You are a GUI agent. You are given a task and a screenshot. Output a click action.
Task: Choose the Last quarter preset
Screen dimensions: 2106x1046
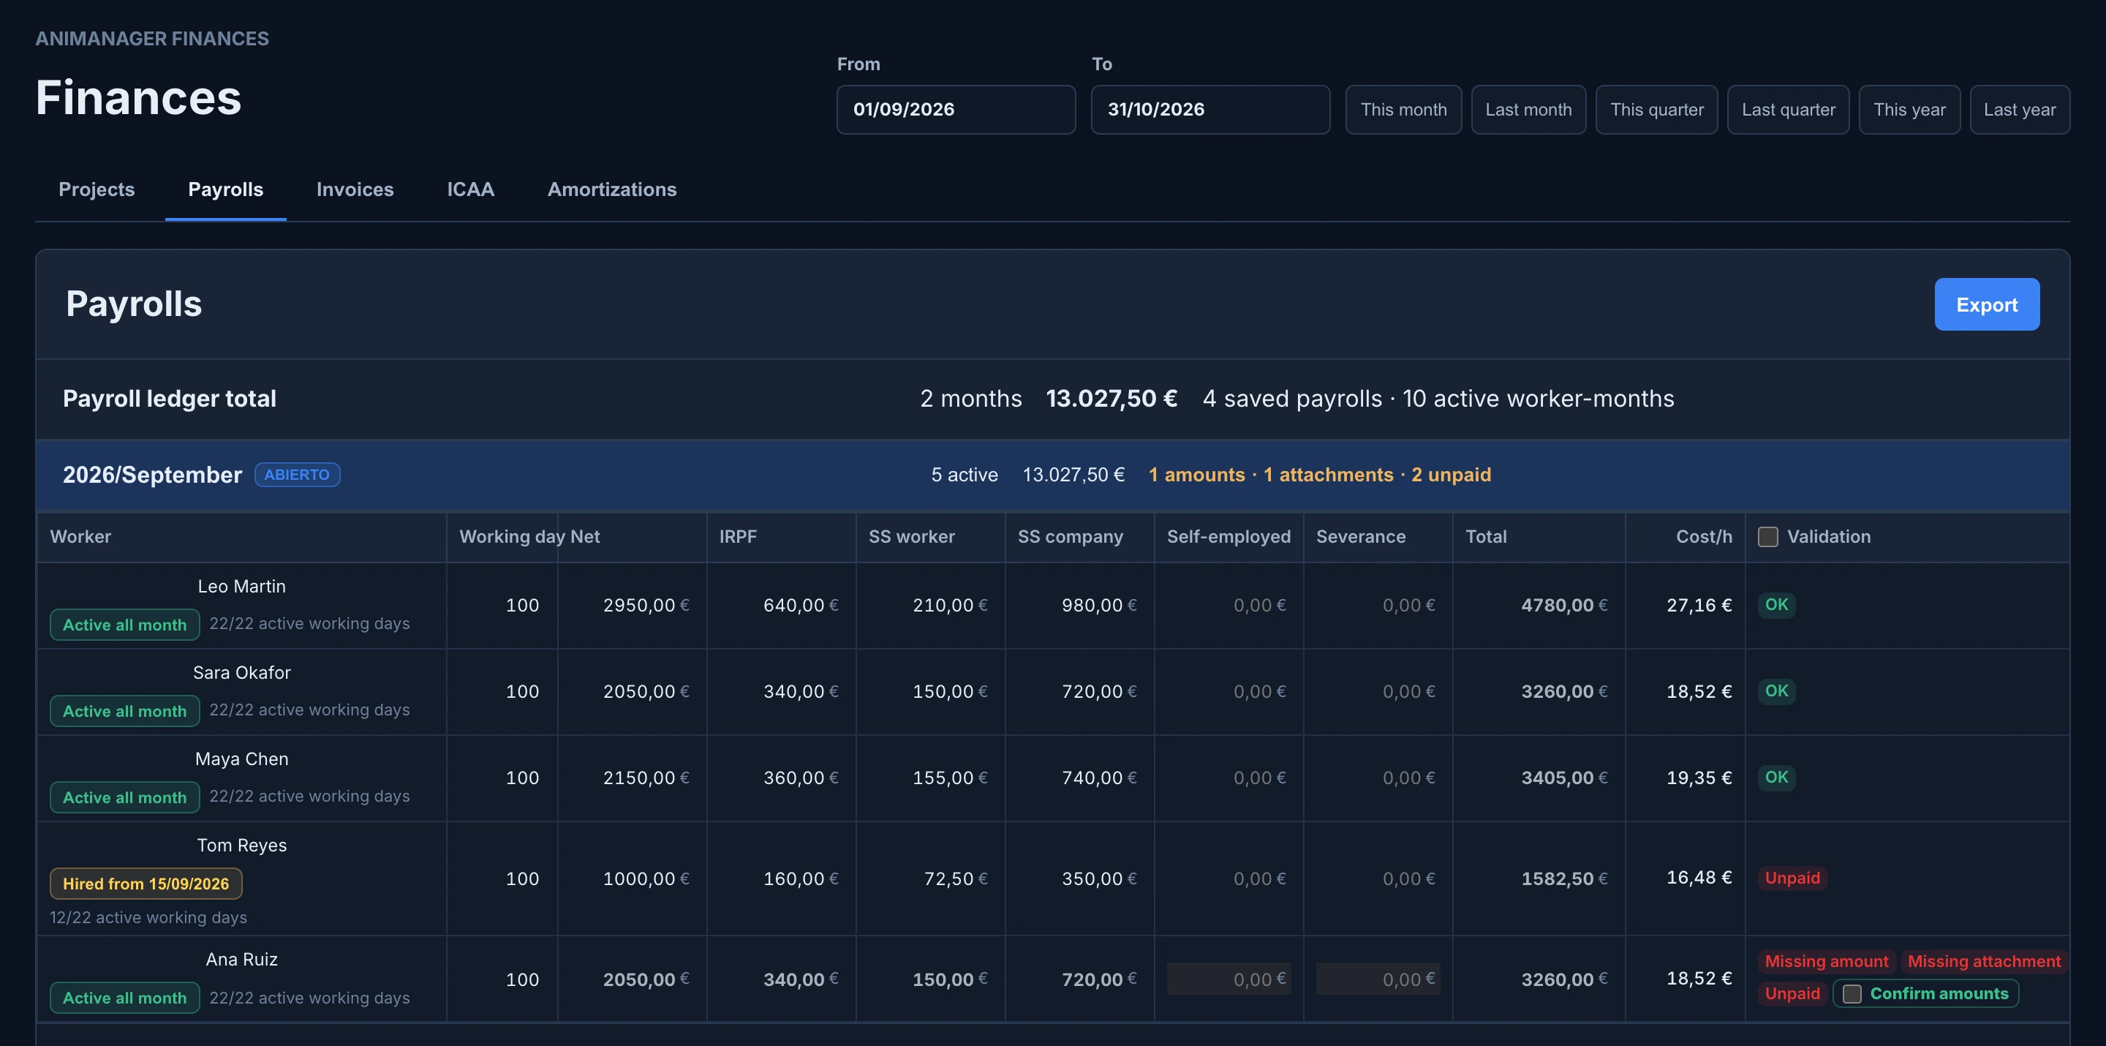(1788, 110)
